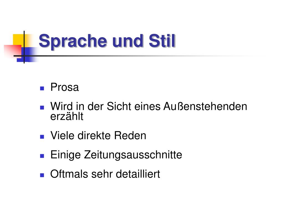Select the red gradient square decoration
The width and height of the screenshot is (284, 213).
click(12, 51)
